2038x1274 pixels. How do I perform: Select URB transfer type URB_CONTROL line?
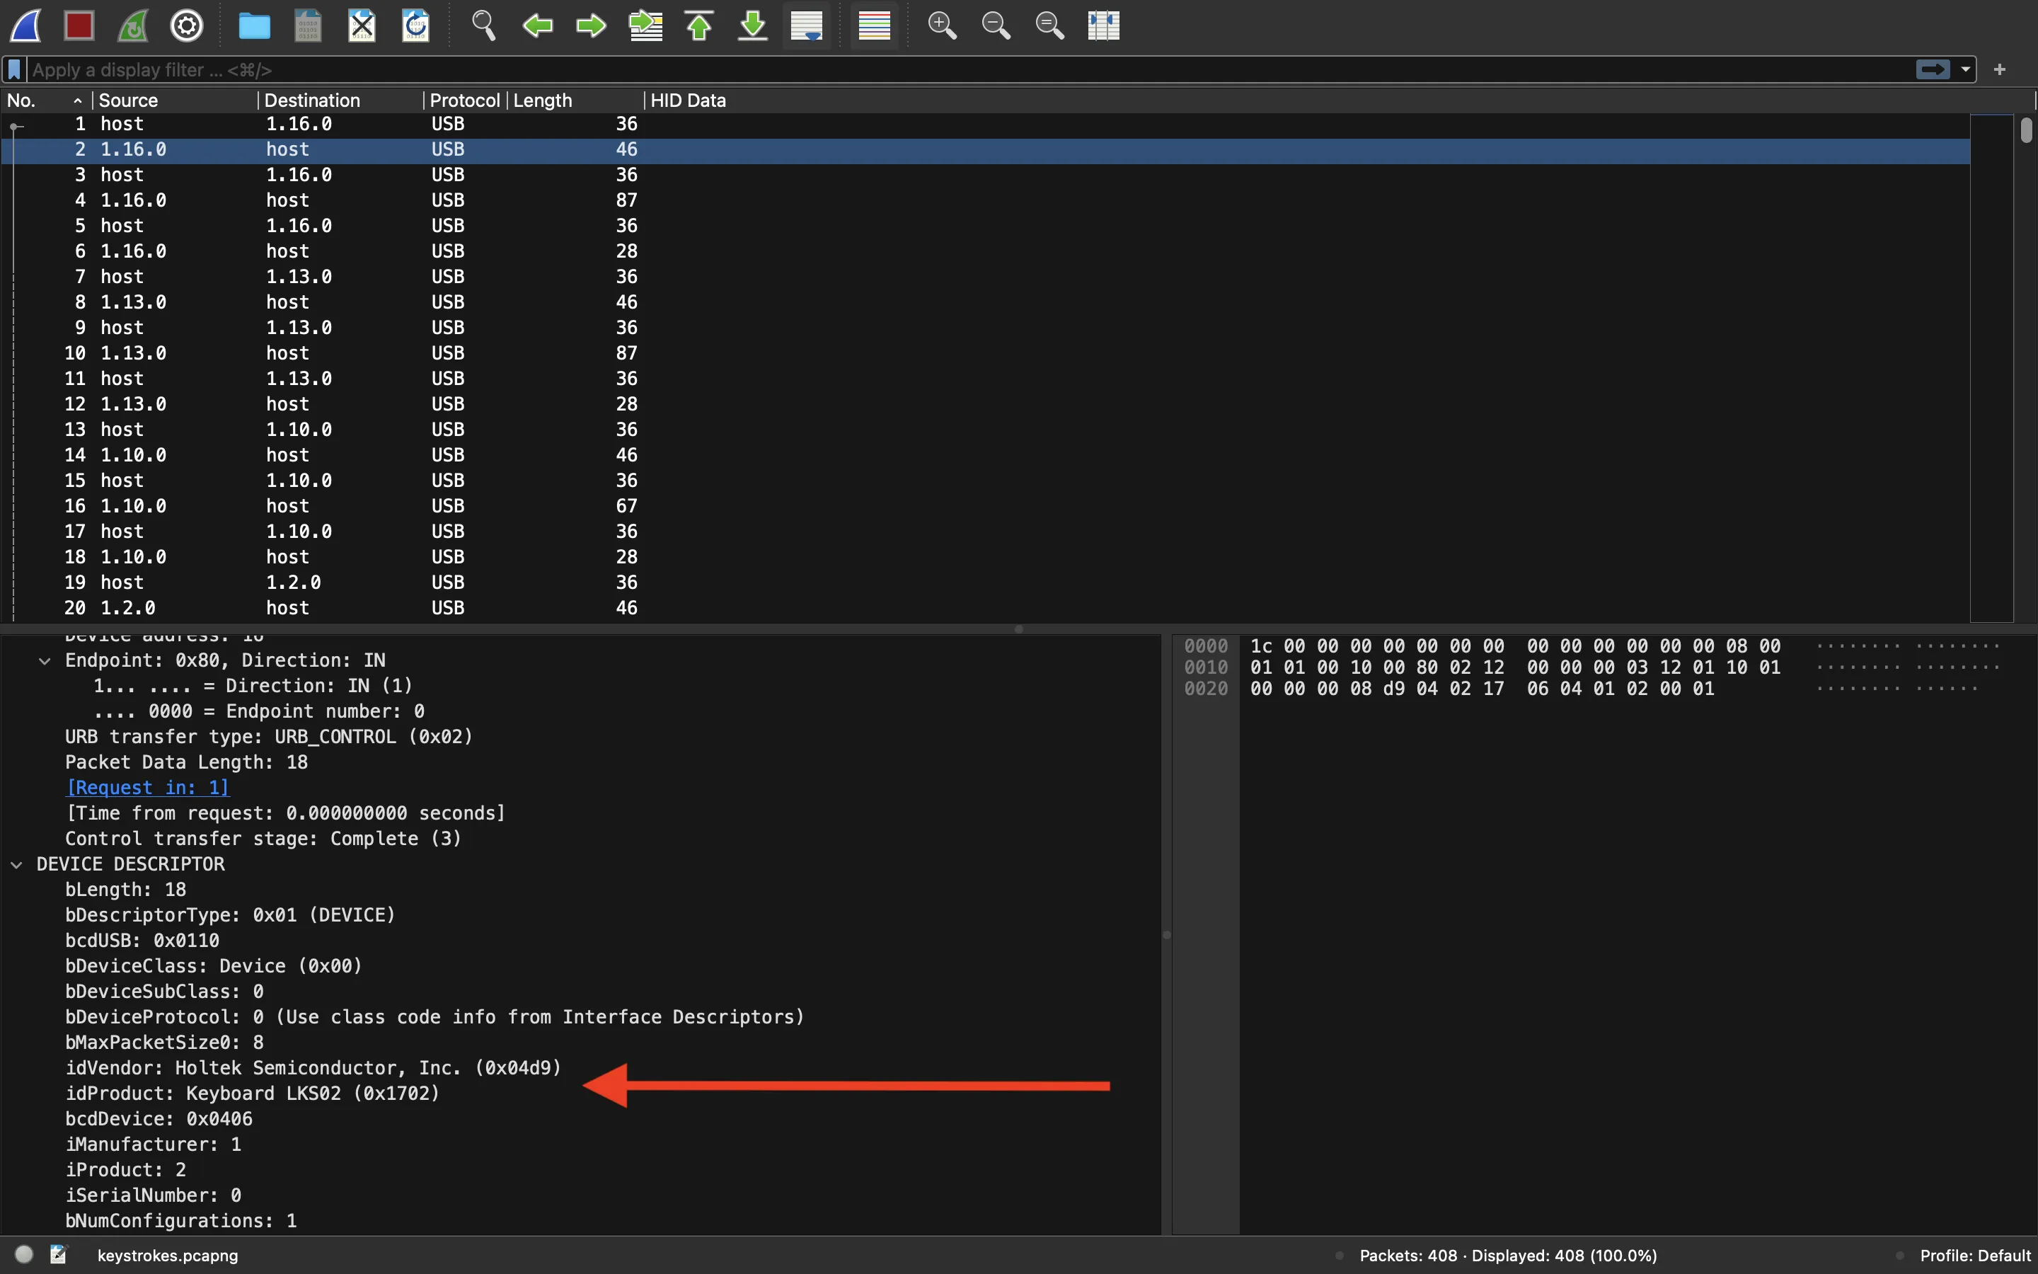coord(270,736)
